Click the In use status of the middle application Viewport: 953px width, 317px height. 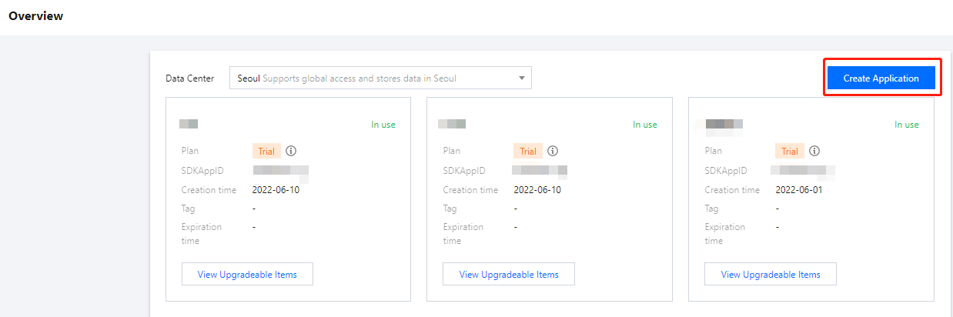pos(645,125)
